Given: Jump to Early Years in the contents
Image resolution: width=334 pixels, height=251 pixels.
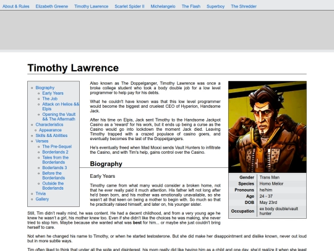Looking at the screenshot, I should click(53, 93).
